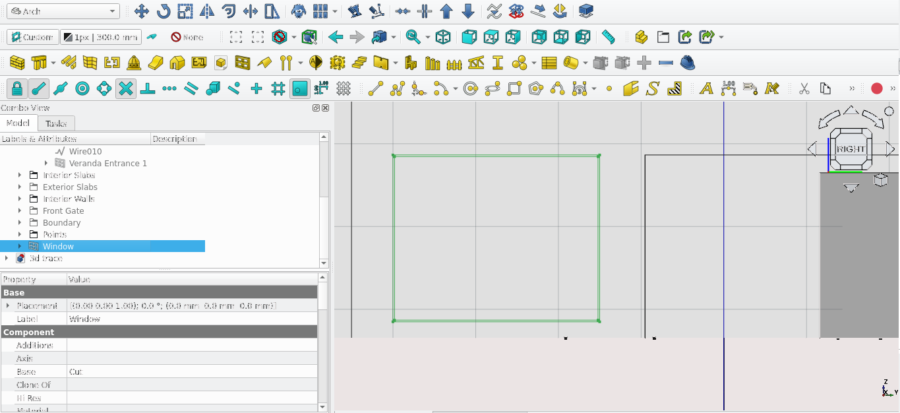Select the Draft Text tool
This screenshot has height=413, width=900.
click(706, 88)
